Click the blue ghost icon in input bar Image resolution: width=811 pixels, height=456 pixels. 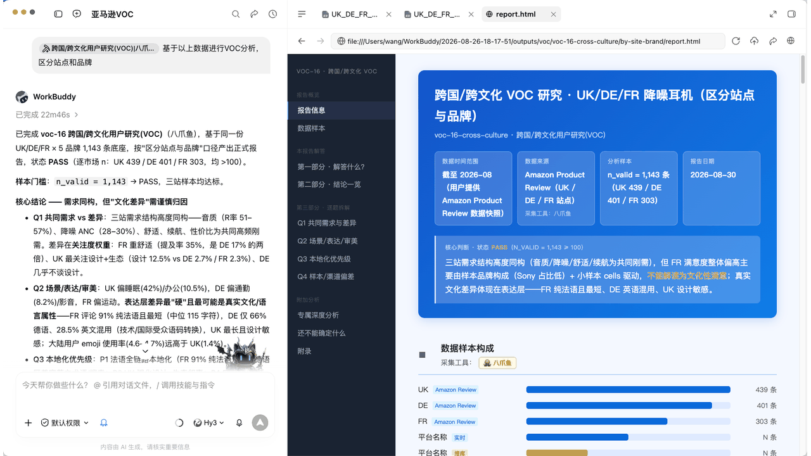[104, 423]
